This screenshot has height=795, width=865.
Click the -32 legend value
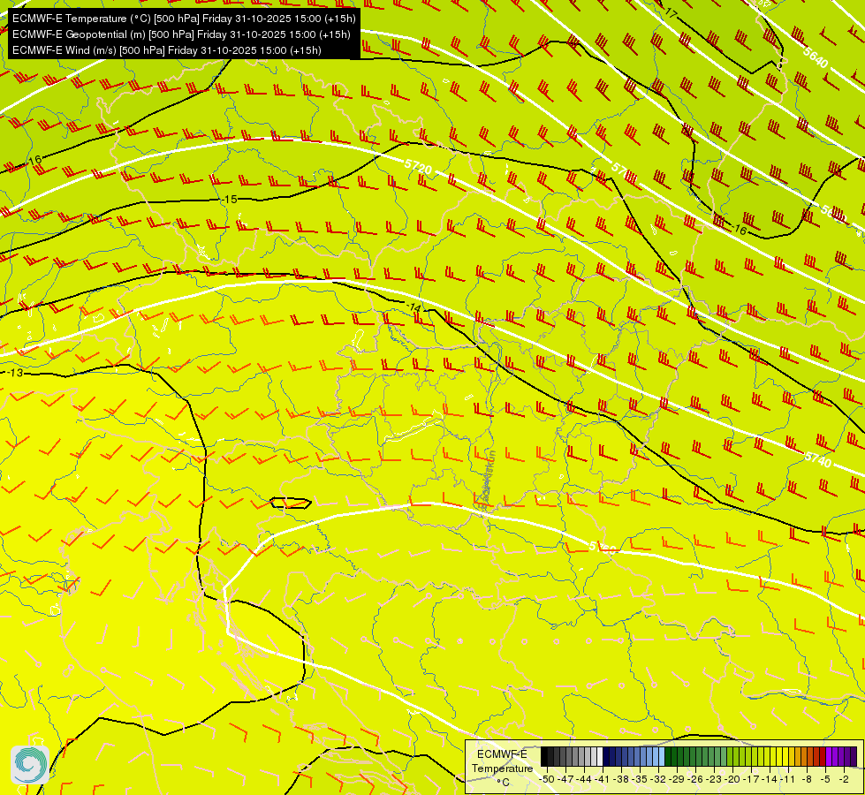tap(658, 779)
